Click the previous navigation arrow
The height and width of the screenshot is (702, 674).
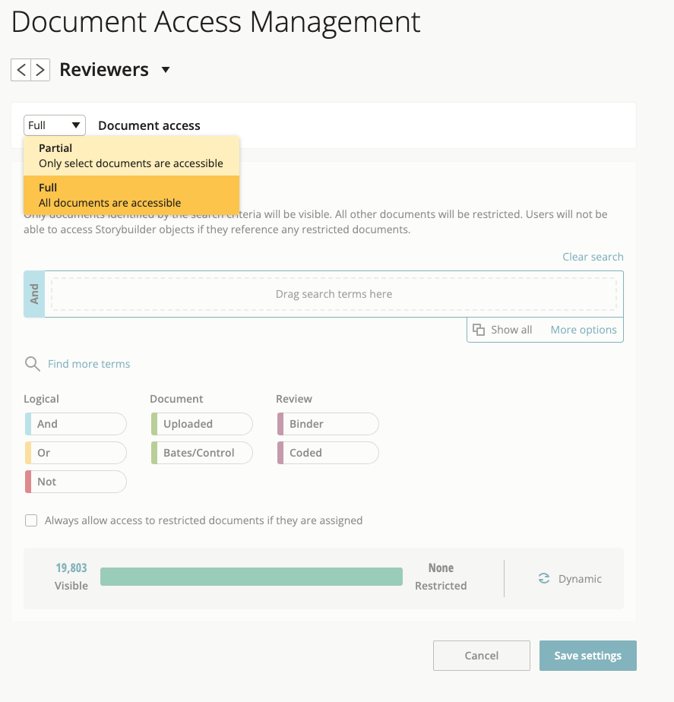21,69
